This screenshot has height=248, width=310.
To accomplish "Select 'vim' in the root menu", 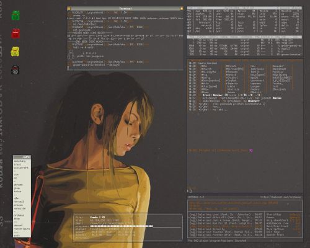I will (x=16, y=174).
